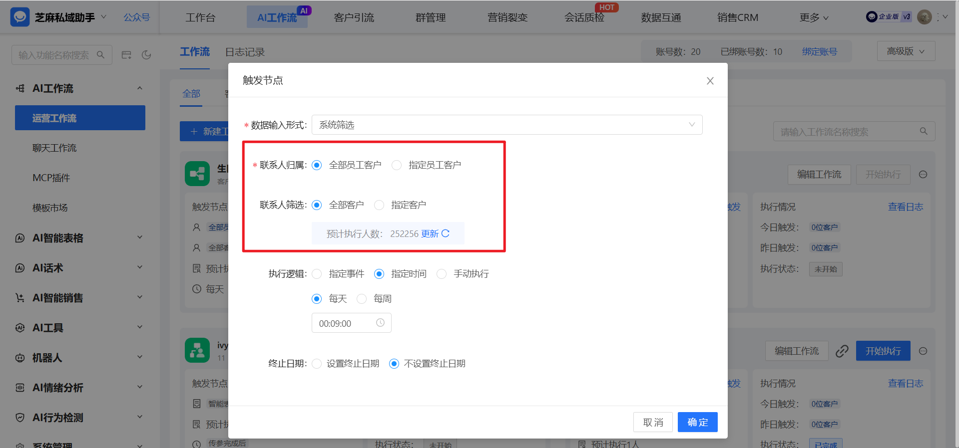Choose 手动执行 execution logic
The image size is (959, 448).
(442, 274)
